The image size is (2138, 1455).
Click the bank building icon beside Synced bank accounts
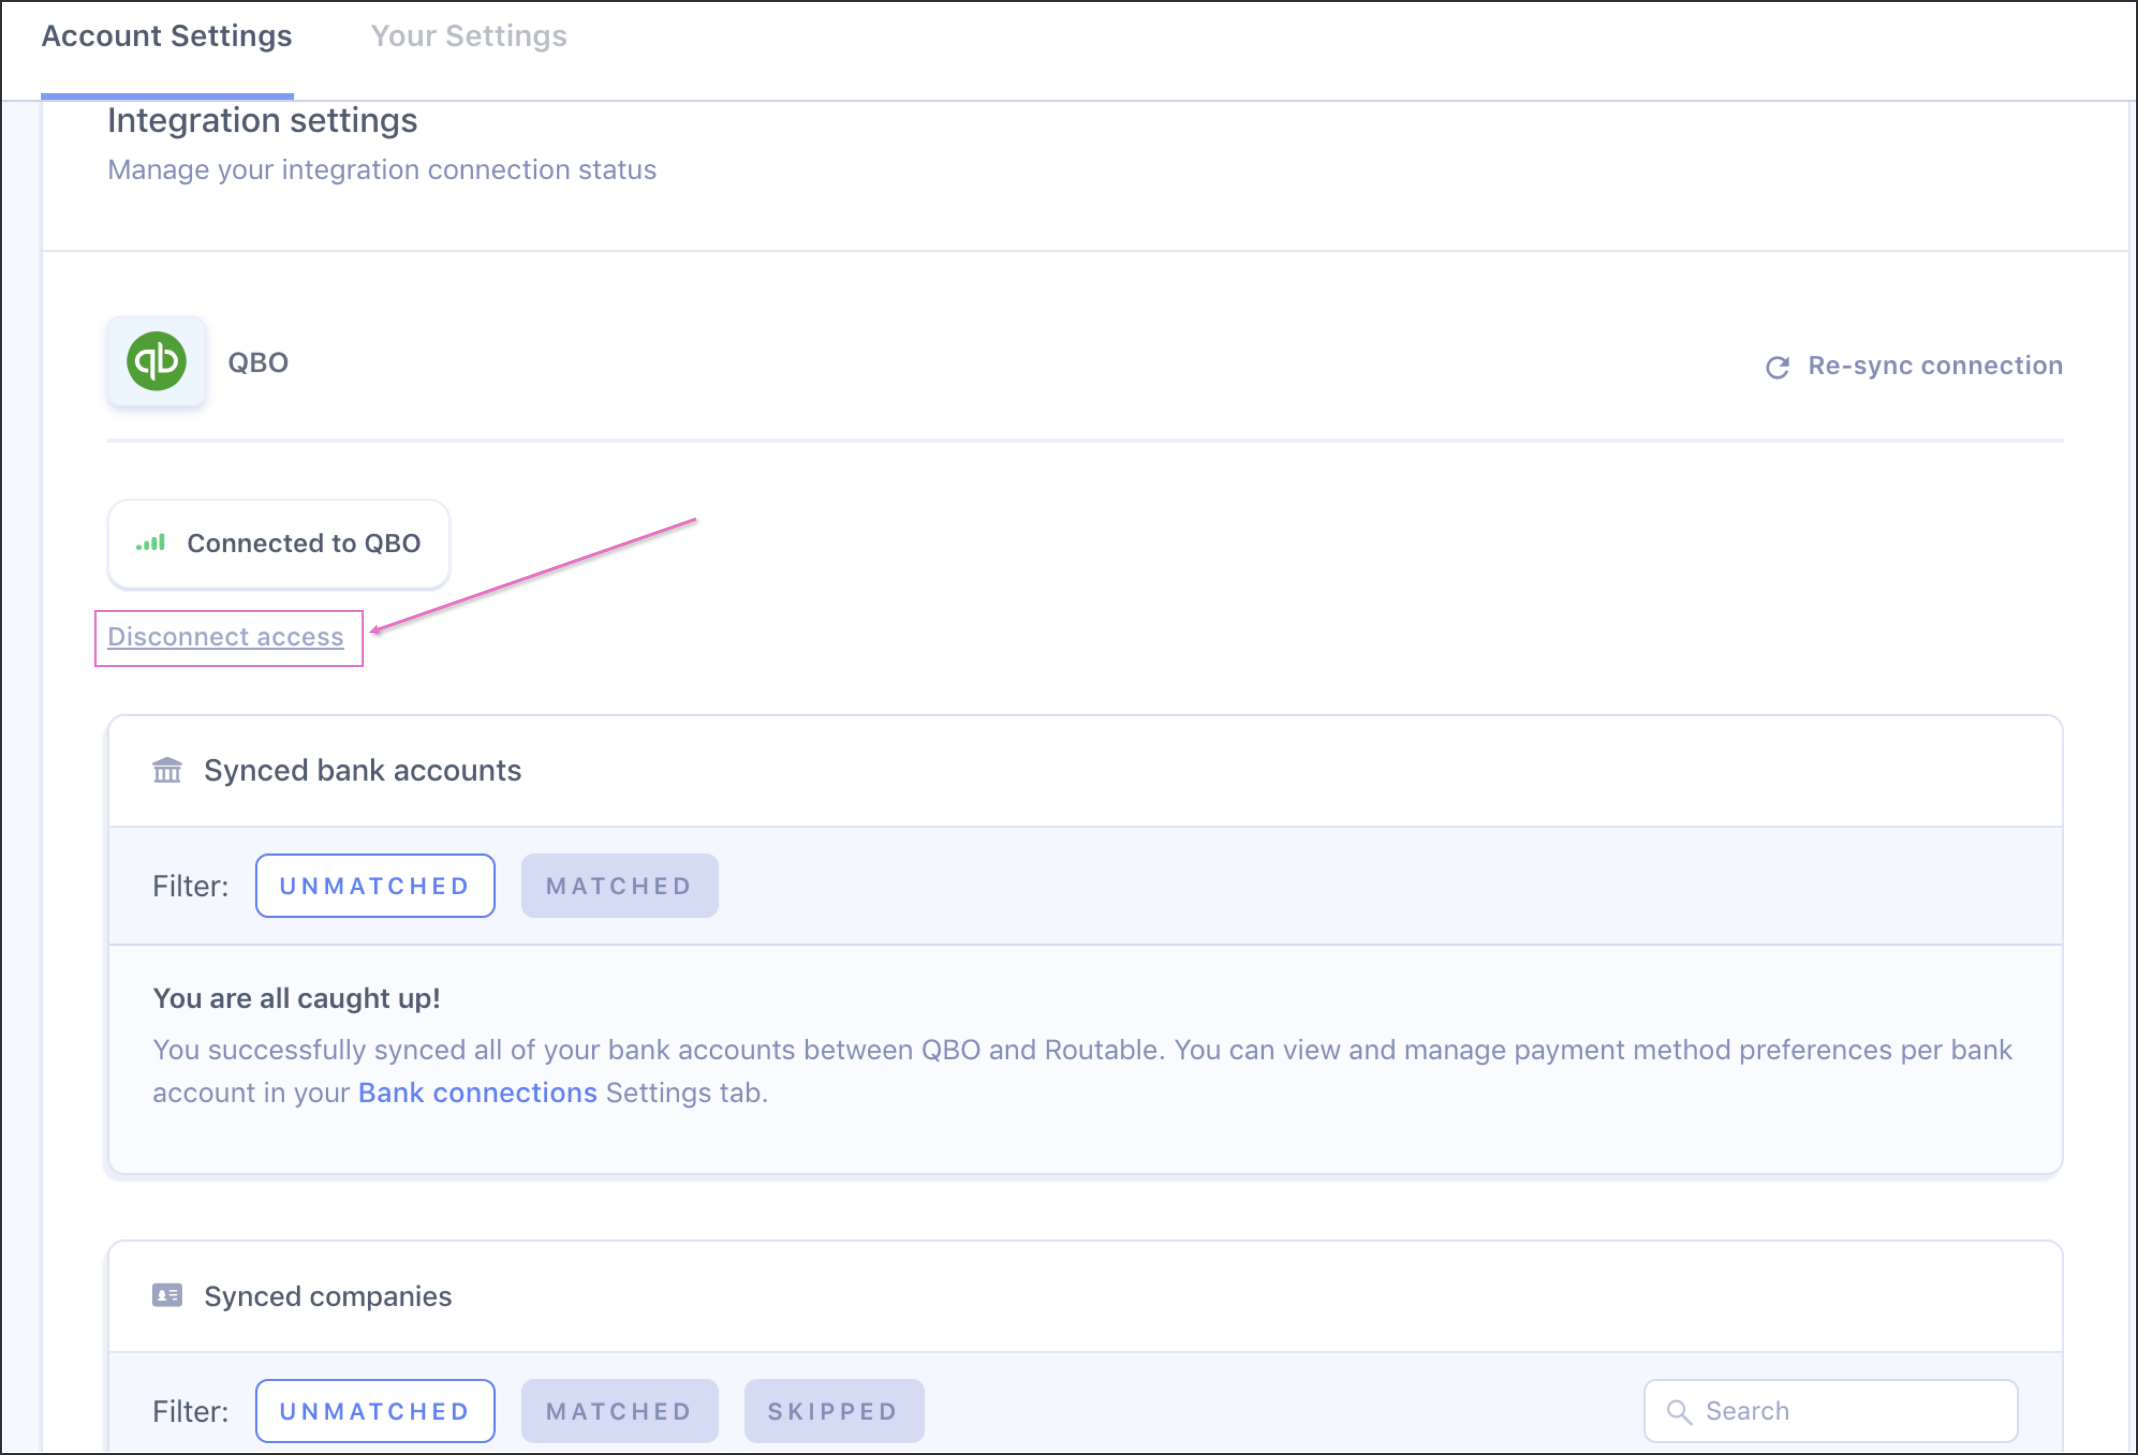[167, 770]
